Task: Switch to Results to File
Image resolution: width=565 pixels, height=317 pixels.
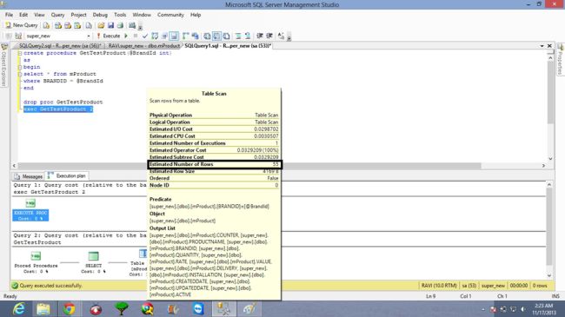Action: pos(226,36)
